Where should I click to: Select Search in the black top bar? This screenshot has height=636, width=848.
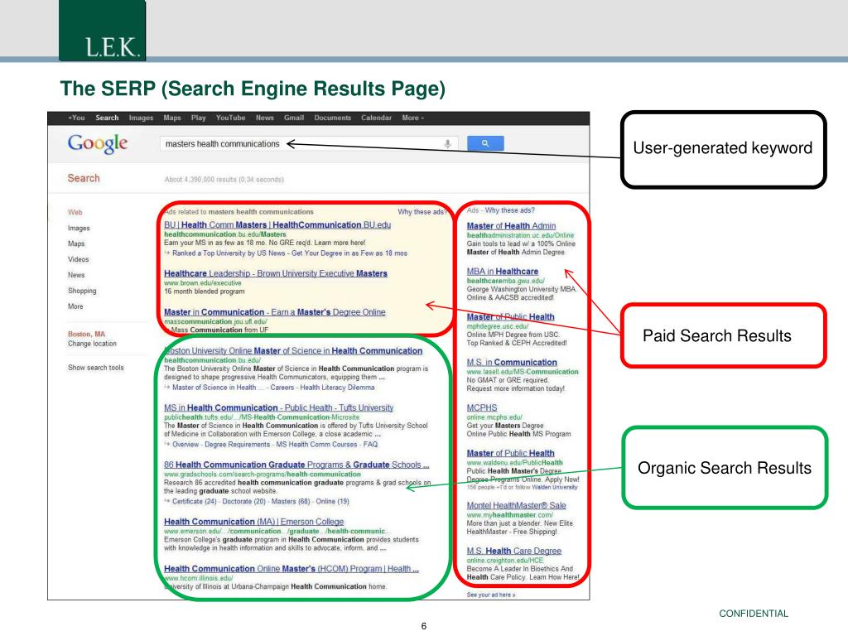coord(107,118)
